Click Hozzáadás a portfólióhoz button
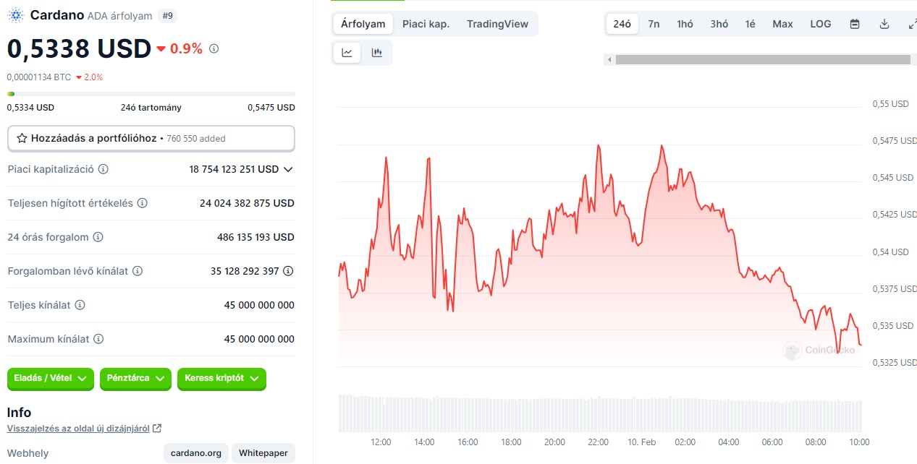 tap(151, 138)
